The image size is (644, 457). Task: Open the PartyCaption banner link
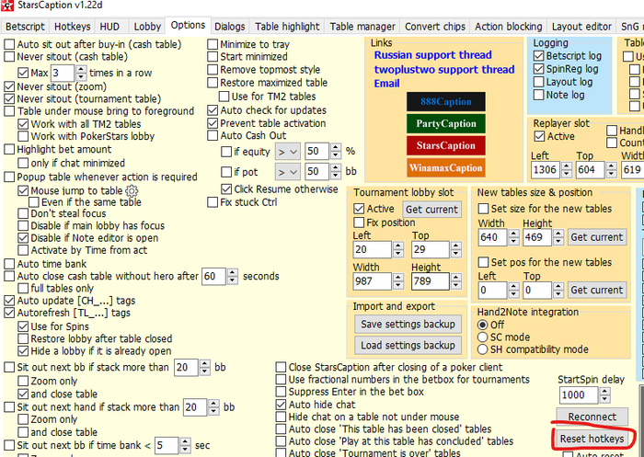446,123
